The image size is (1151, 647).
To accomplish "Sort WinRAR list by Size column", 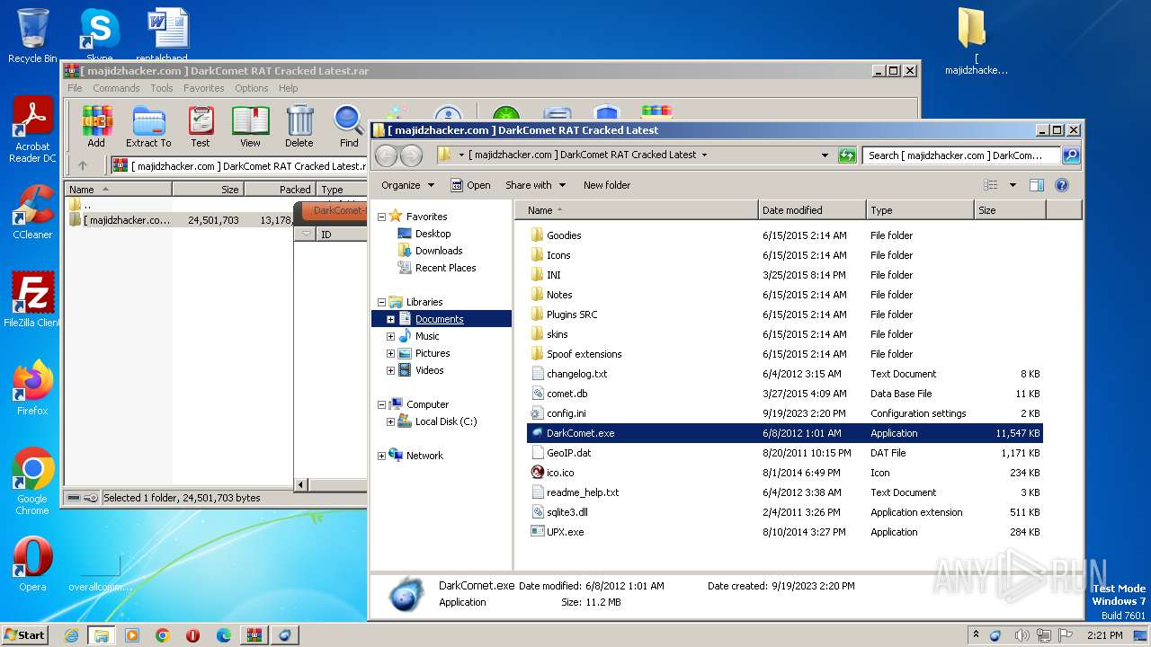I will point(208,190).
